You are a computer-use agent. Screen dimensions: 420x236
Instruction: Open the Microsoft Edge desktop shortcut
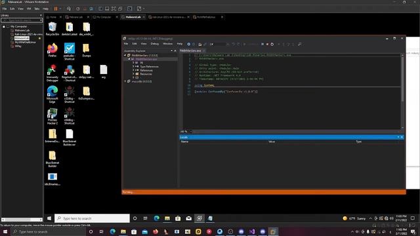tap(52, 94)
